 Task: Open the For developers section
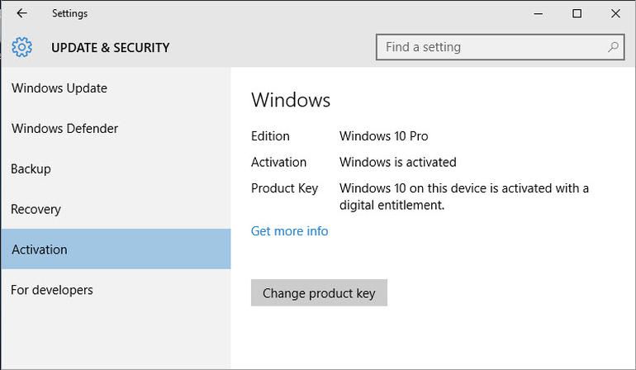coord(116,290)
